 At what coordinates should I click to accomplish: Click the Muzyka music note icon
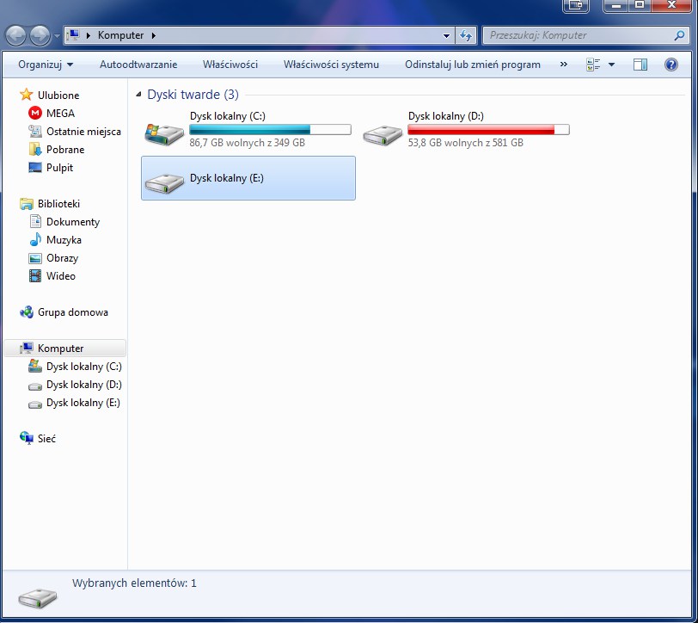pos(35,240)
